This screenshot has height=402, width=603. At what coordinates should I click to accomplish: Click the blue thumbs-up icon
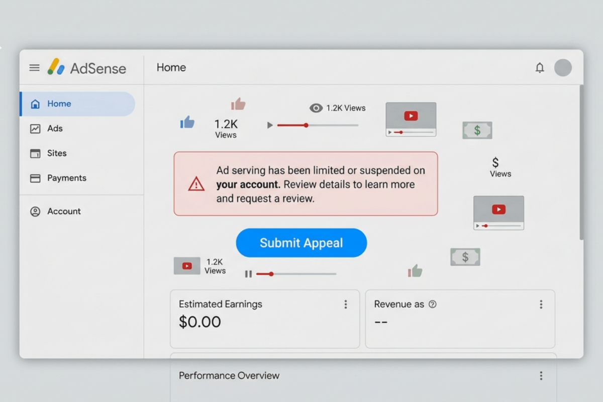coord(187,122)
